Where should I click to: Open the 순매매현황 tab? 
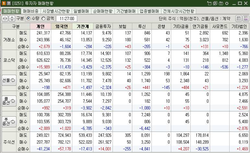(103, 11)
